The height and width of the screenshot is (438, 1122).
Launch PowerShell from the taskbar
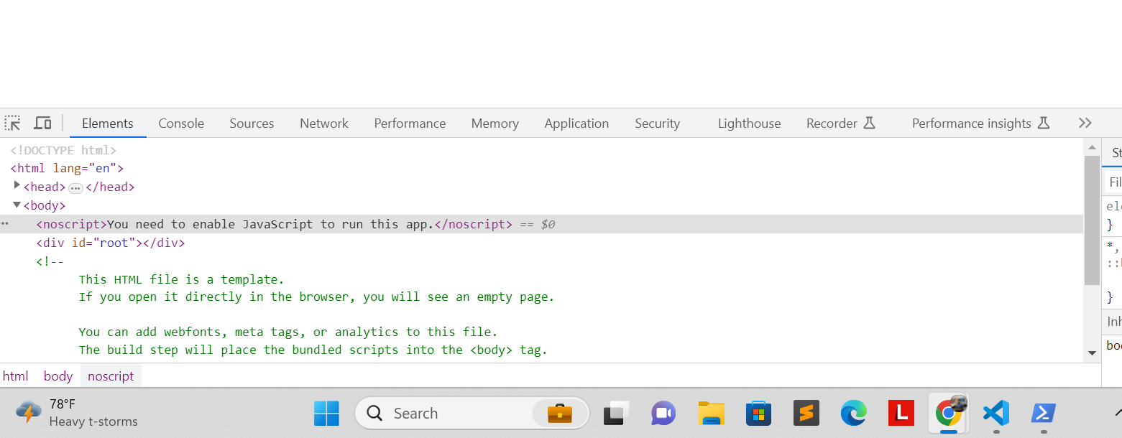pos(1043,413)
